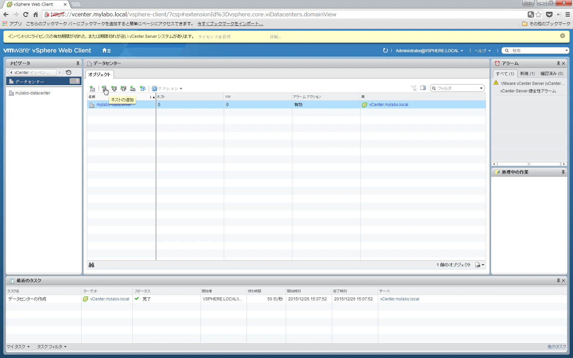Expand the search box dropdown arrow
This screenshot has width=573, height=358.
click(567, 50)
